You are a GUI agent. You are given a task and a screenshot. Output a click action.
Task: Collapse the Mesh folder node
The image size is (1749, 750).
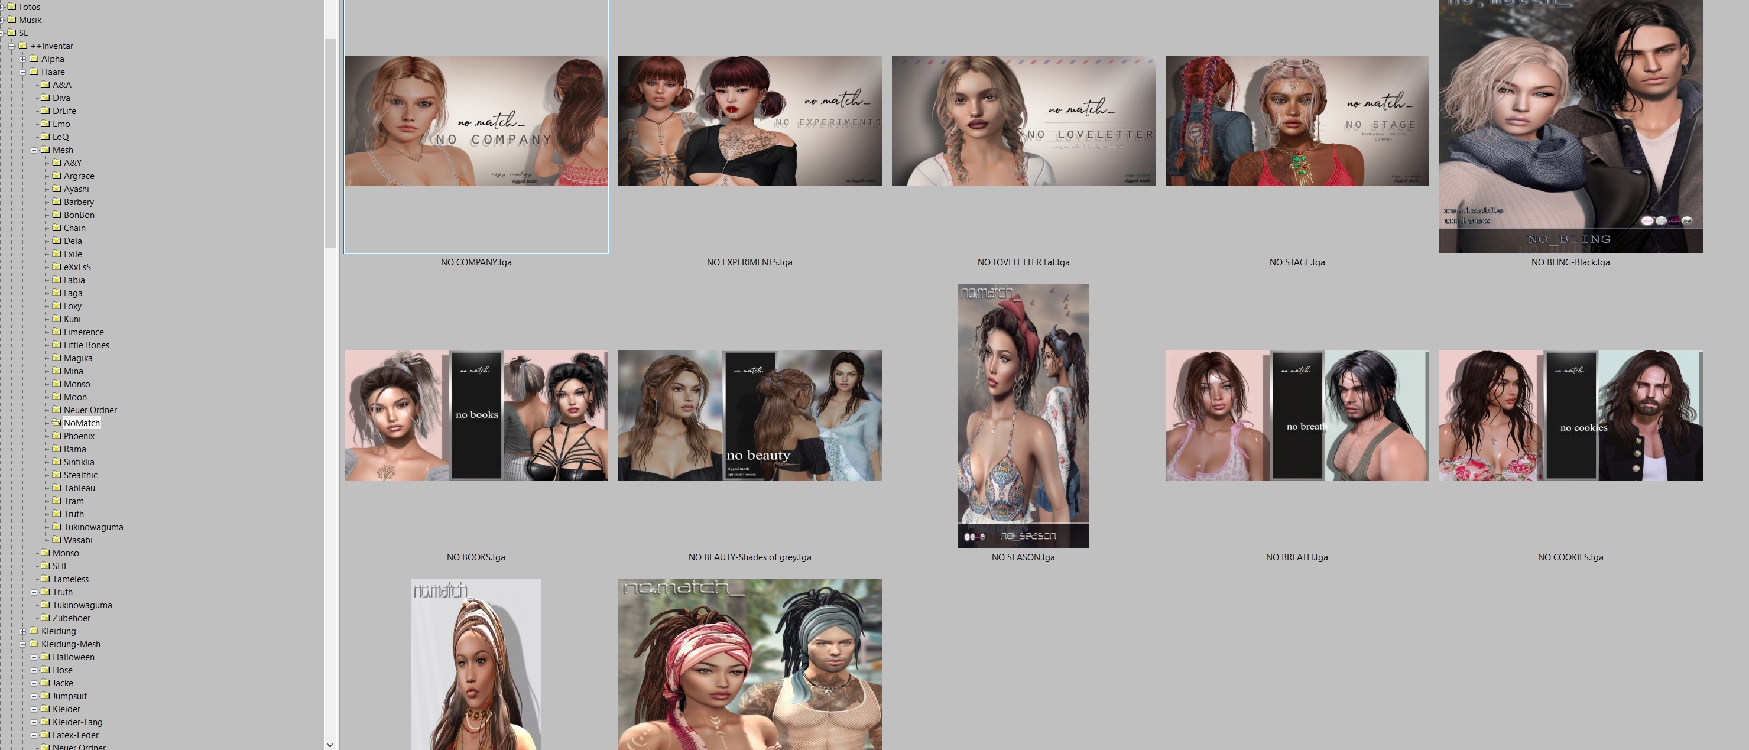(x=34, y=150)
